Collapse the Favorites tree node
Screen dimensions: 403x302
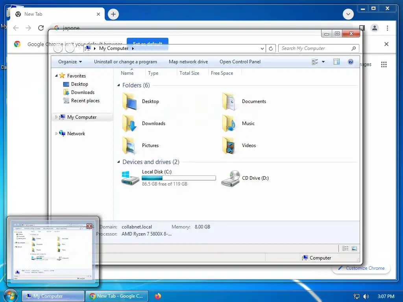(56, 76)
